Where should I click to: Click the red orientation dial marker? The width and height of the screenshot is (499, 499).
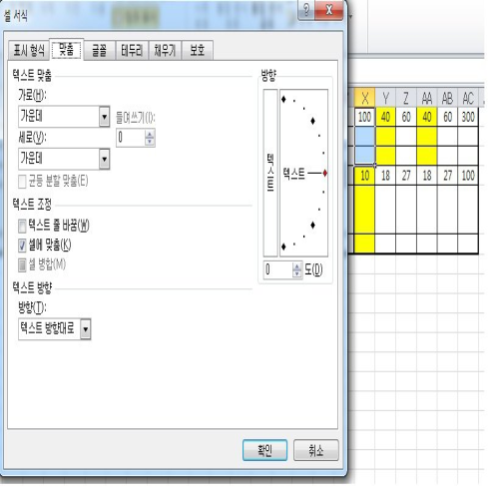pyautogui.click(x=325, y=173)
